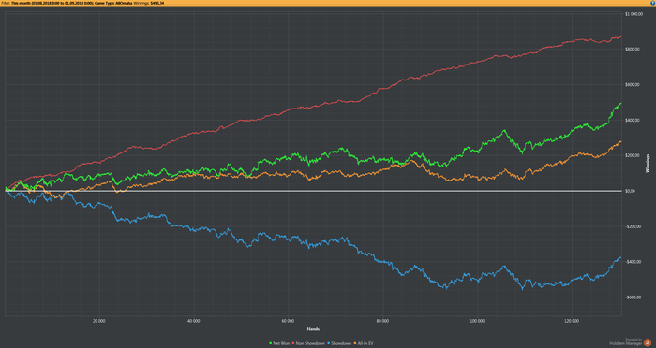This screenshot has width=656, height=348.
Task: Click the 80 000 x-axis label
Action: (x=382, y=321)
